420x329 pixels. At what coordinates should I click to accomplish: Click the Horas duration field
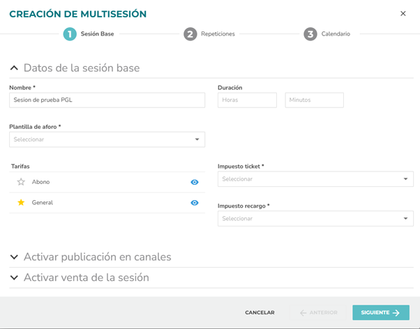click(x=247, y=100)
